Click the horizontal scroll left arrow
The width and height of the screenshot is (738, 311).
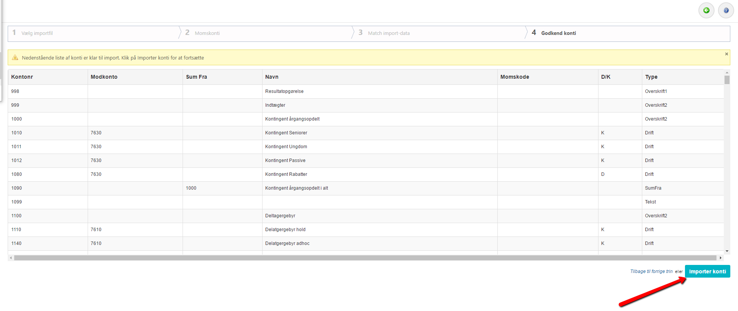(11, 258)
